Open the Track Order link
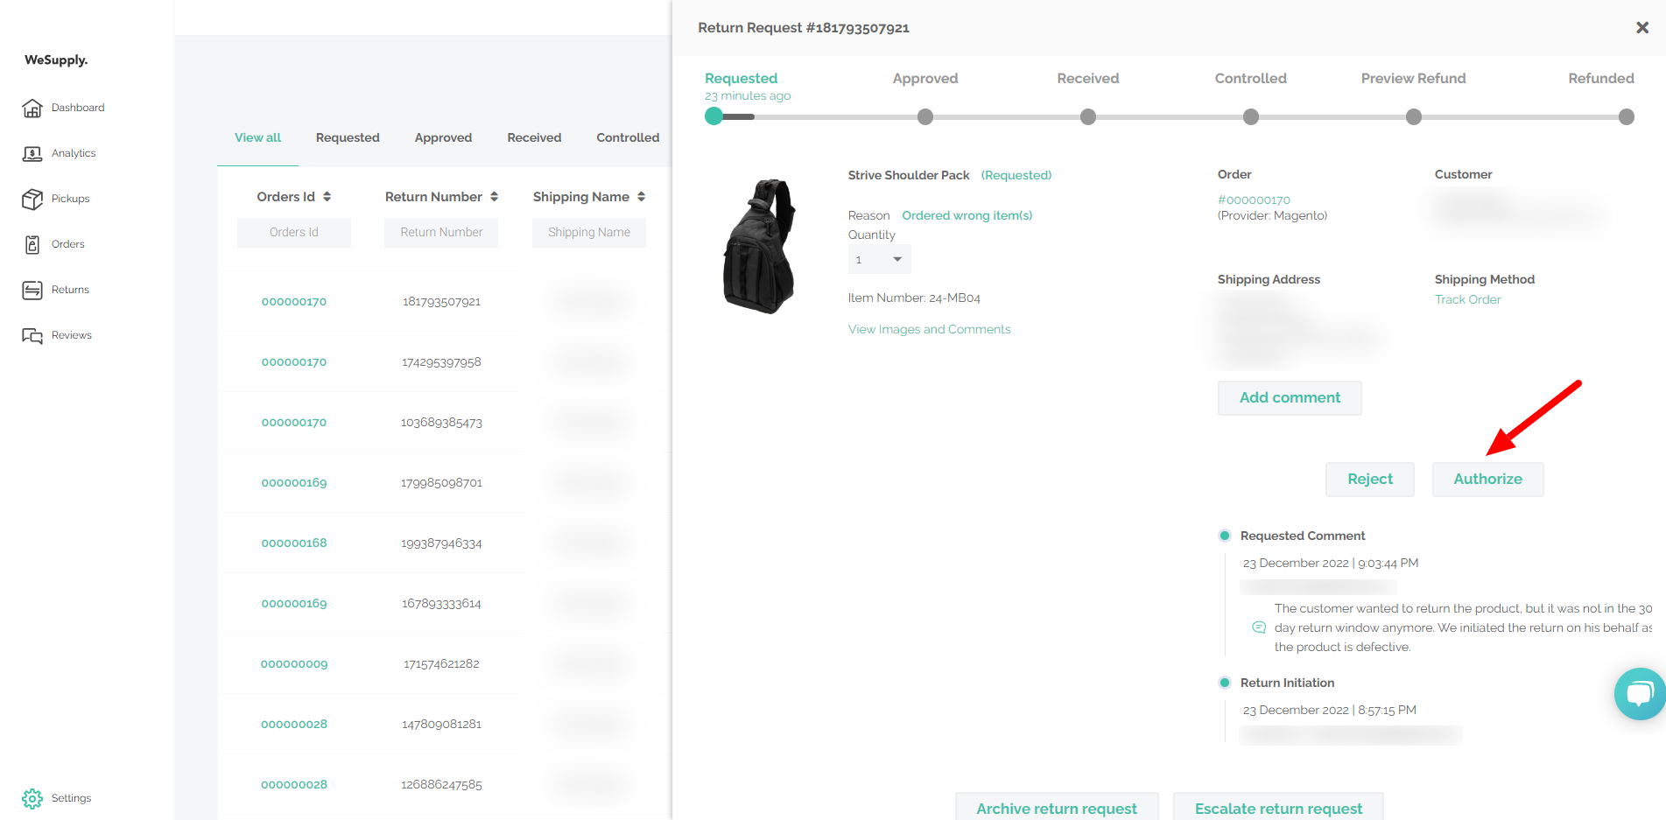Image resolution: width=1666 pixels, height=820 pixels. click(x=1467, y=299)
